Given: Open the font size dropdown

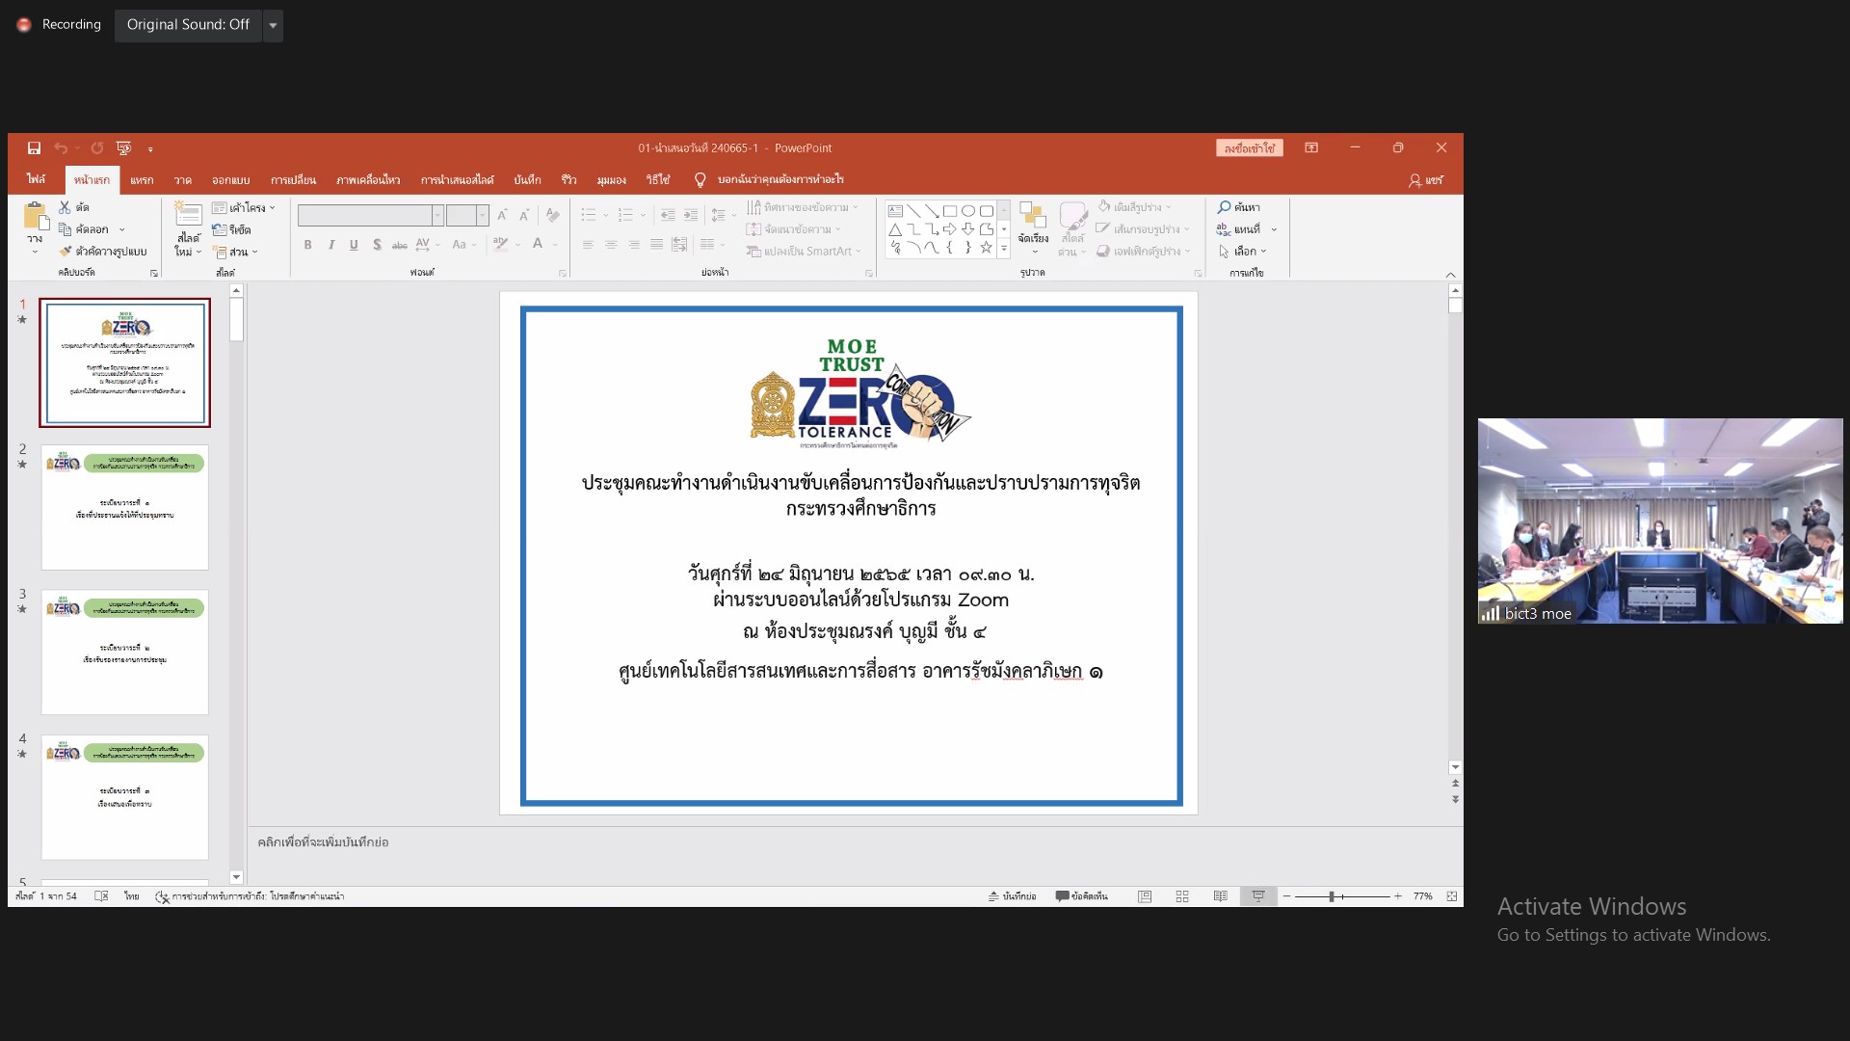Looking at the screenshot, I should pos(483,216).
